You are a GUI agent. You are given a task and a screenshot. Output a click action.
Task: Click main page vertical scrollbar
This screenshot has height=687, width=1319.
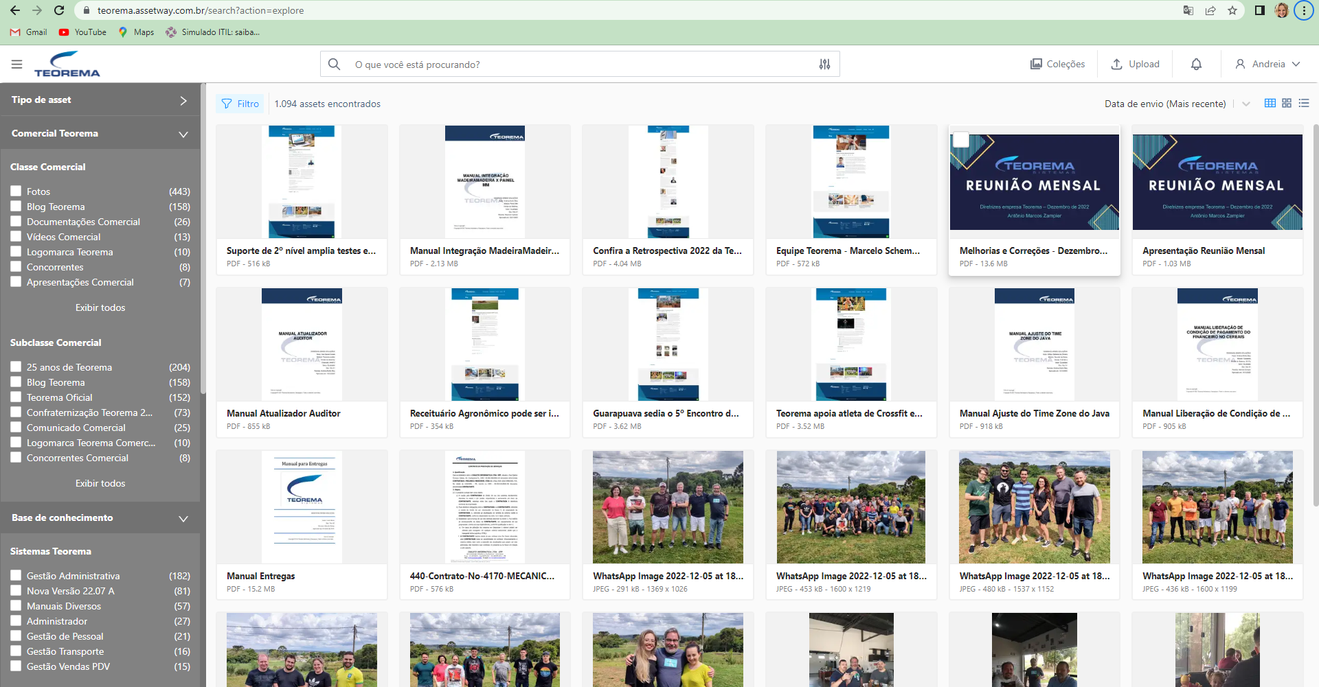1316,316
